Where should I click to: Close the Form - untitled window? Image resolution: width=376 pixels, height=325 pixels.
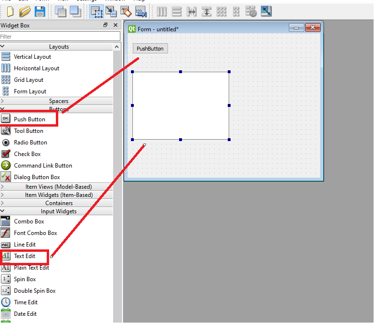tap(313, 27)
